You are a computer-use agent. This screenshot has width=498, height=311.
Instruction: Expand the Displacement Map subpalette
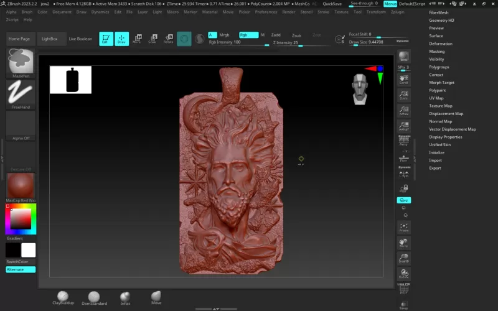[446, 114]
